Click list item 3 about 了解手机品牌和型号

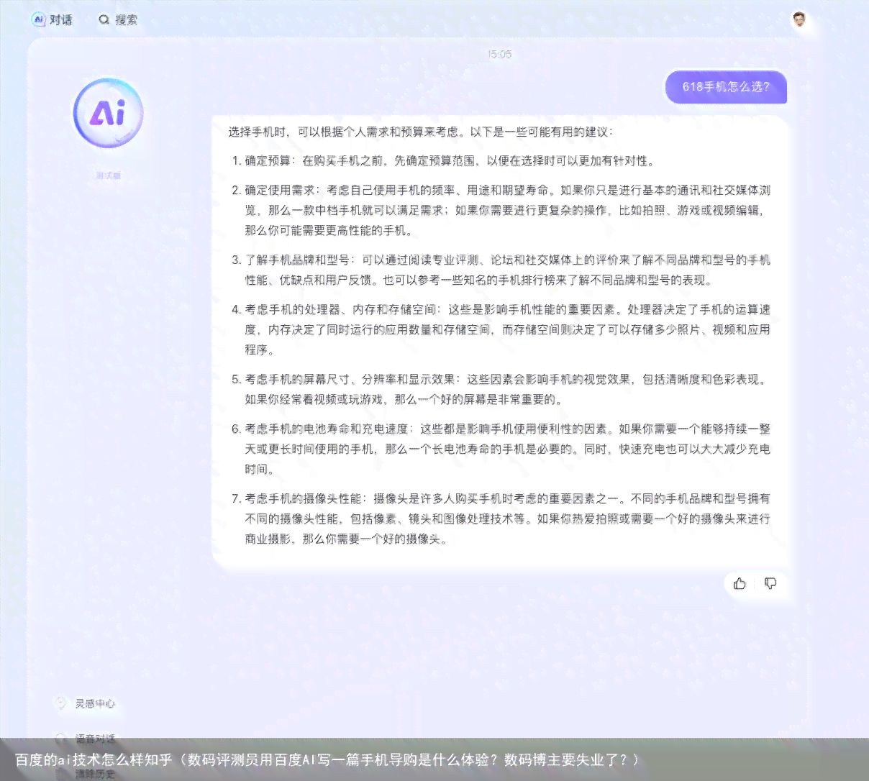click(501, 270)
